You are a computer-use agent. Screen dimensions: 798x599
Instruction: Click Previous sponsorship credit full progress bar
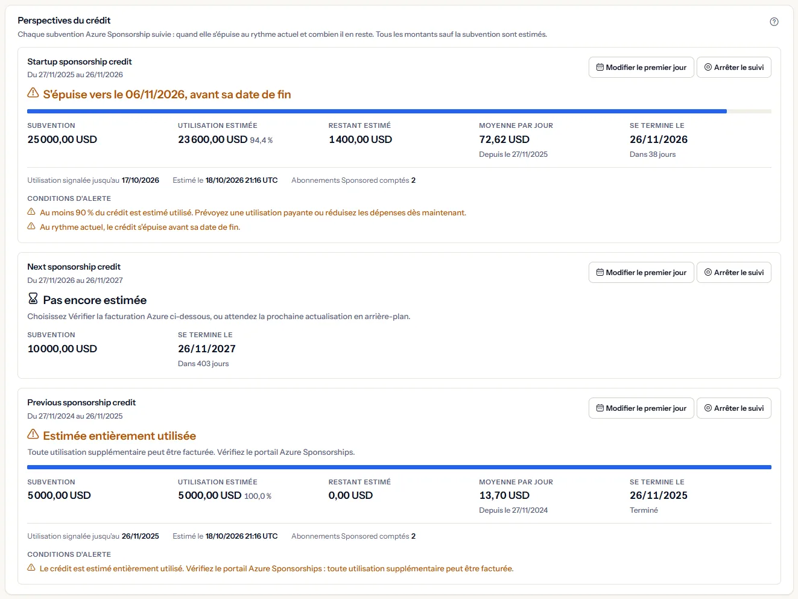[399, 467]
